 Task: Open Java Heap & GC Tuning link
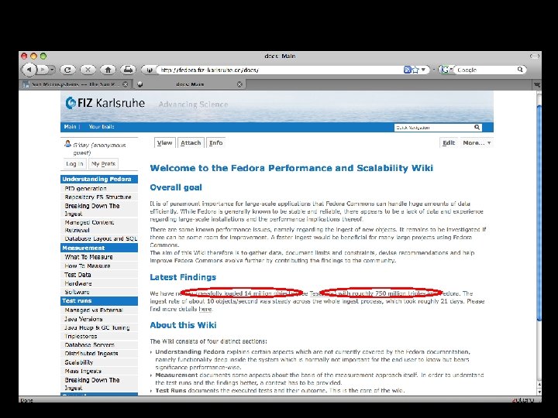click(x=97, y=327)
